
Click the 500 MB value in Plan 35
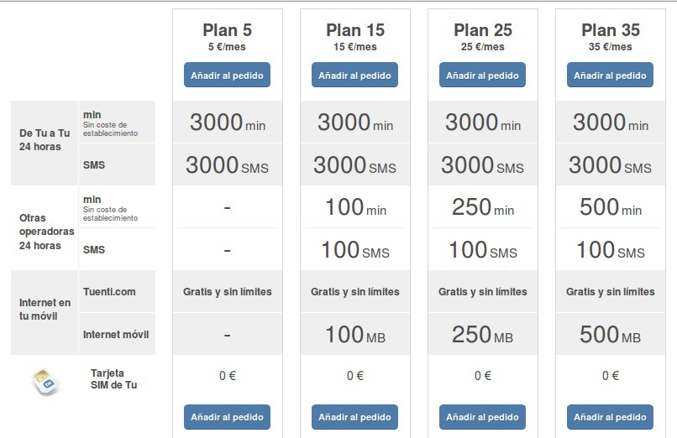[x=611, y=335]
